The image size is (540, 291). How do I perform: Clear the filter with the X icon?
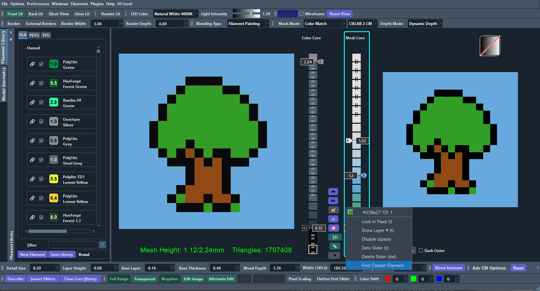pos(102,245)
